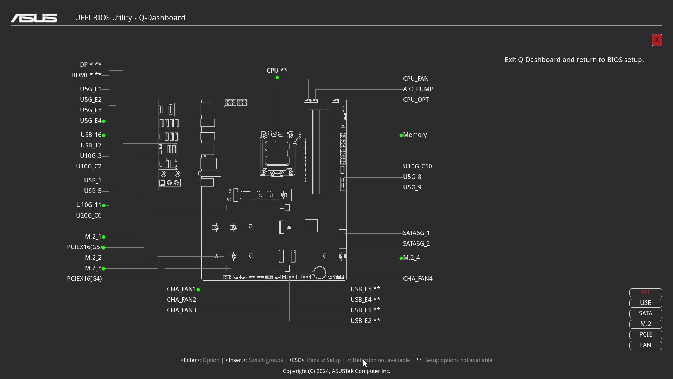Select the U5G_E2 port label

[91, 100]
